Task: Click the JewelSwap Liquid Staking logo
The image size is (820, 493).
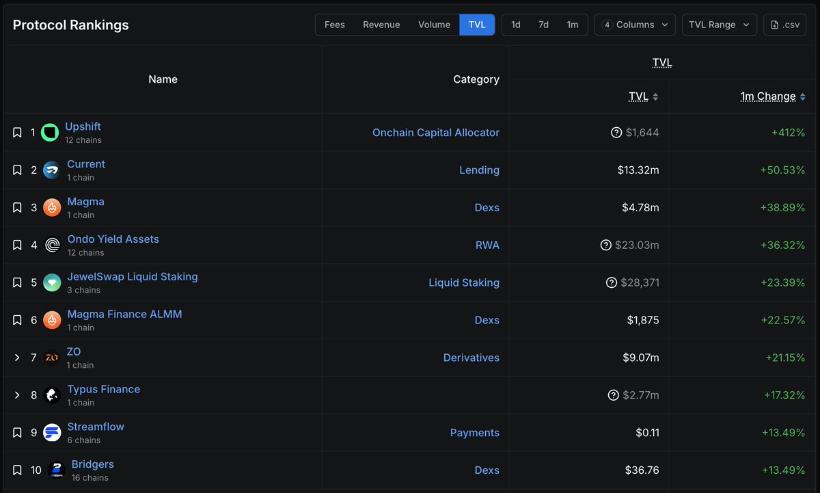Action: point(52,282)
